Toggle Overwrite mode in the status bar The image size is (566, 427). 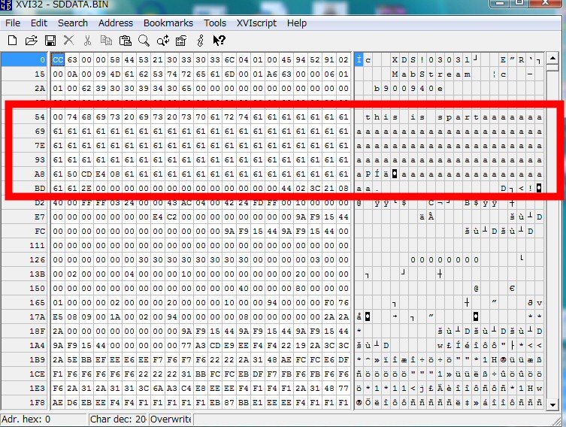click(x=171, y=419)
